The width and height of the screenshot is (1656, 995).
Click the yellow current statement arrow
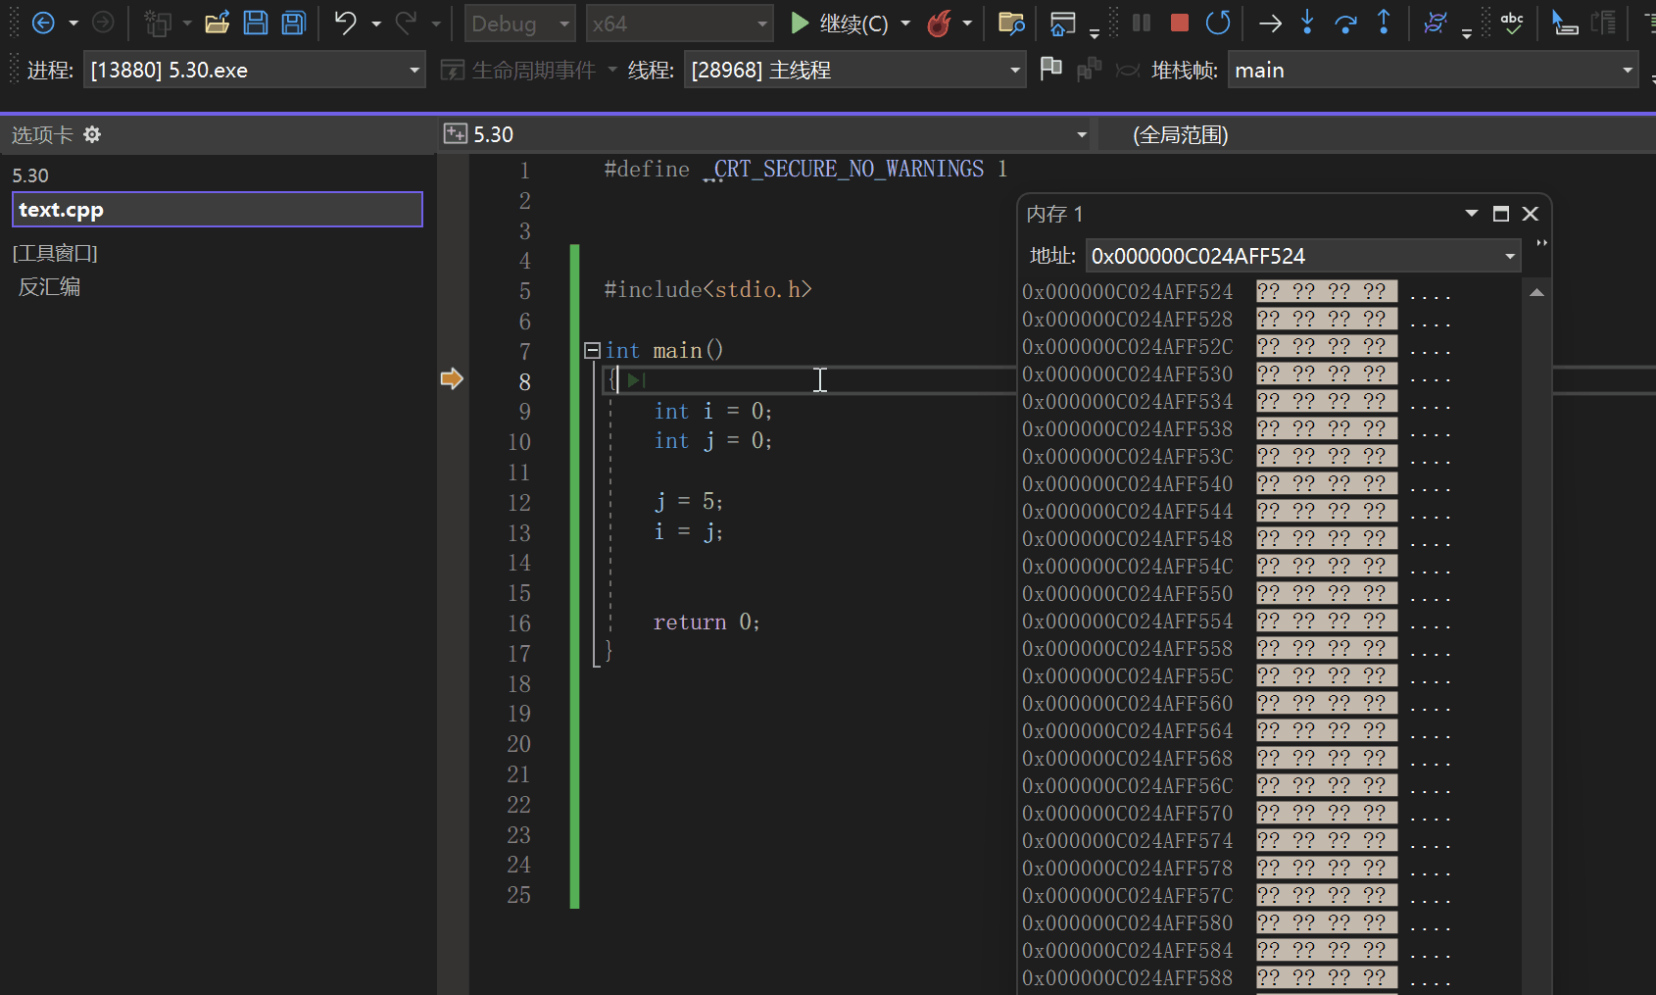coord(452,378)
